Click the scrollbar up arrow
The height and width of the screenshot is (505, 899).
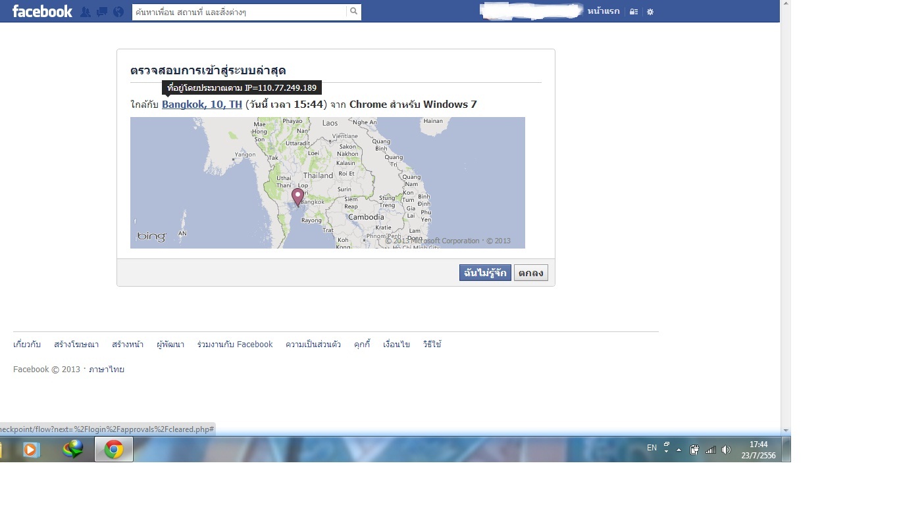coord(785,5)
